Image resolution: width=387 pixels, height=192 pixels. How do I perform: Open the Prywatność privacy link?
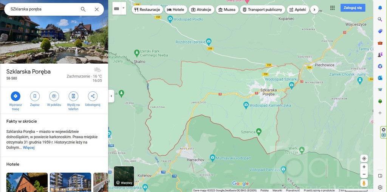coord(293,190)
